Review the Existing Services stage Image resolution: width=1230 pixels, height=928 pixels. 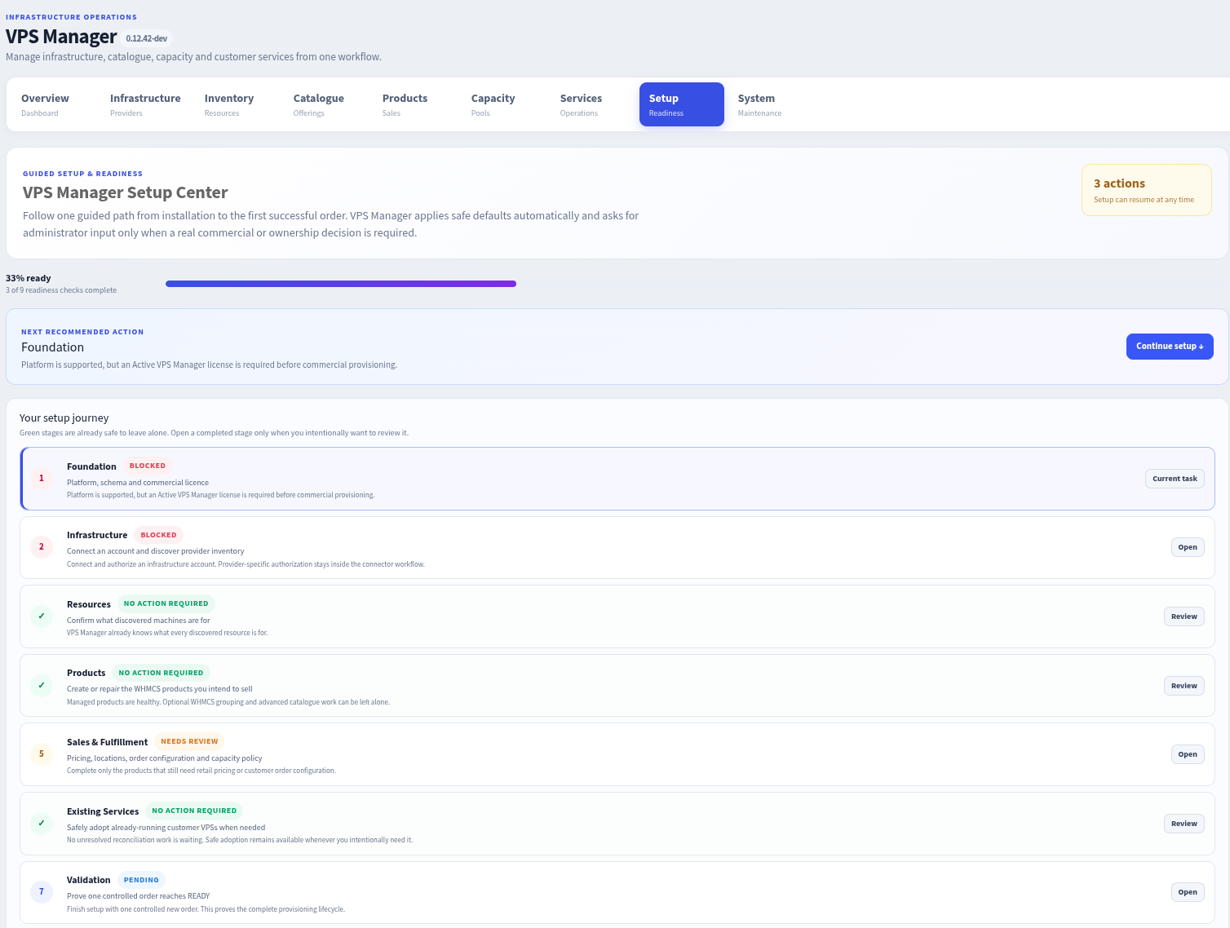(1184, 824)
